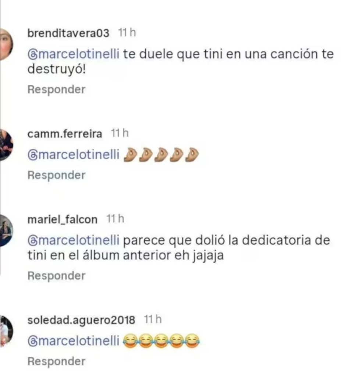
Task: Click the camm.ferreira username
Action: tap(65, 134)
